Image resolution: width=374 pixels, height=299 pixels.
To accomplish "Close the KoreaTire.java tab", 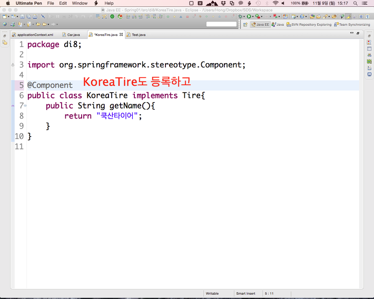I will [121, 34].
